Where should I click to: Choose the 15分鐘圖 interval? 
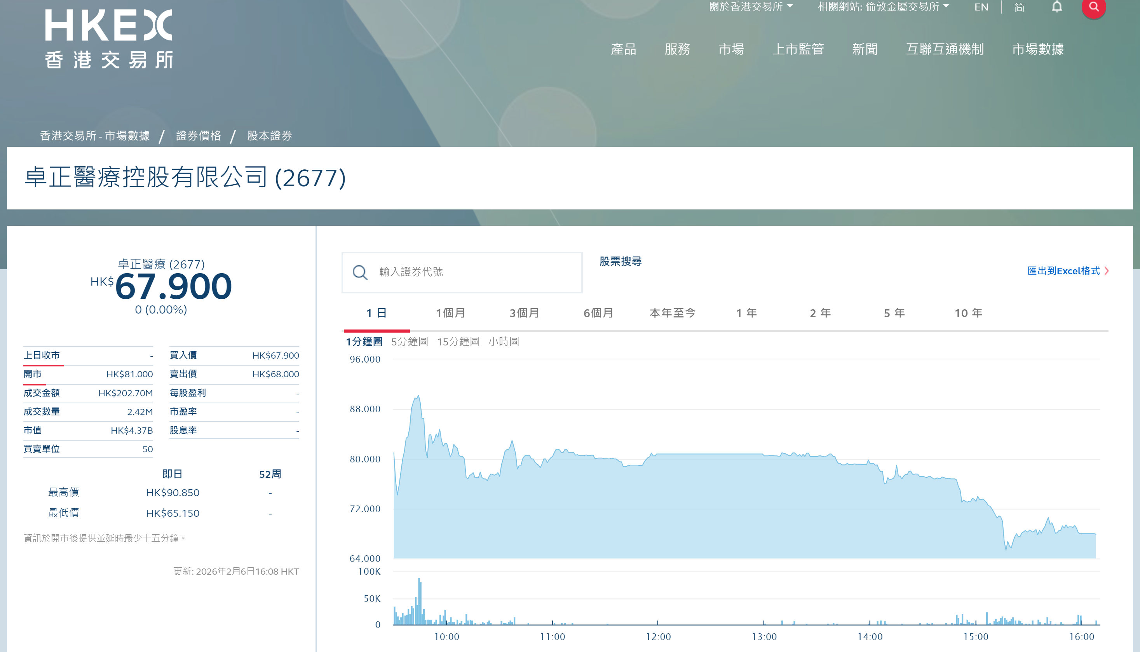458,342
